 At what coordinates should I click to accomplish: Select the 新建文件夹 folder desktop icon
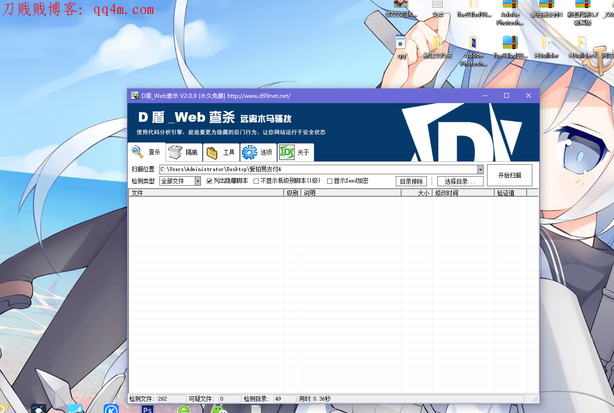(437, 46)
